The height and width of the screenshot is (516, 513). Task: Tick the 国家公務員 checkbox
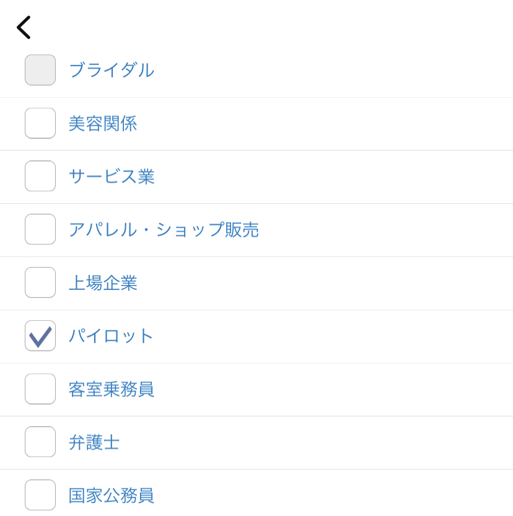pos(40,496)
